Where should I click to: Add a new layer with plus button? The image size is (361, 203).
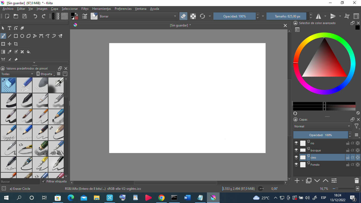tap(297, 181)
